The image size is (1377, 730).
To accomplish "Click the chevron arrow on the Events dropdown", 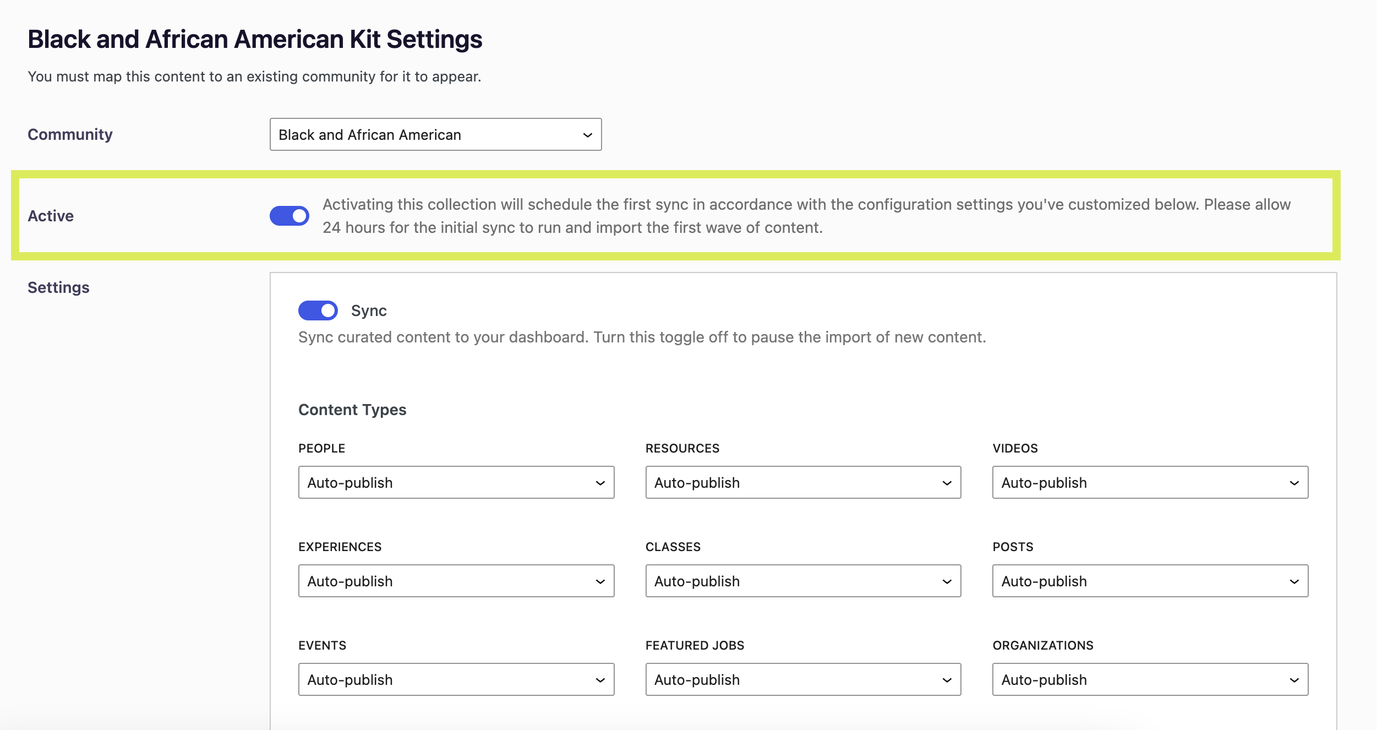I will [600, 680].
